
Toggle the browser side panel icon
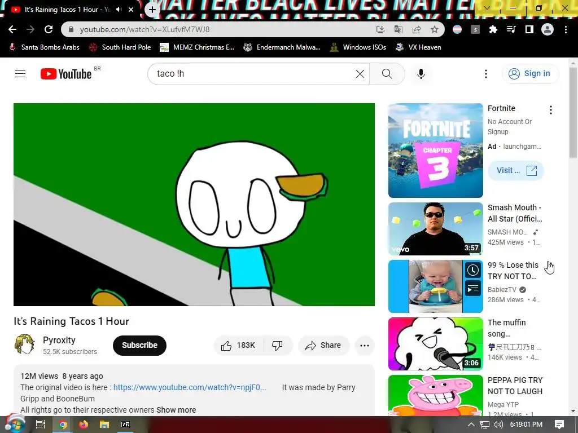[529, 29]
